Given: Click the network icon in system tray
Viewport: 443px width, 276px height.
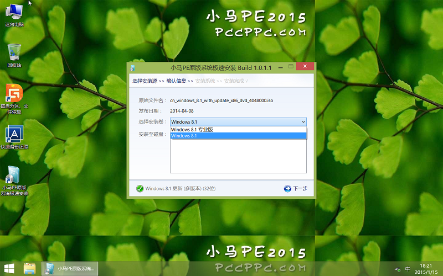Looking at the screenshot, I should click(397, 269).
